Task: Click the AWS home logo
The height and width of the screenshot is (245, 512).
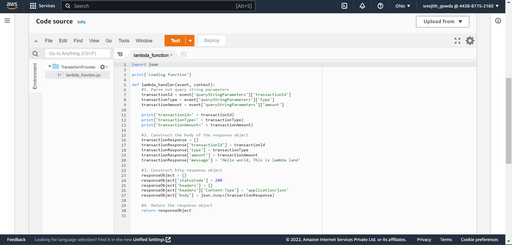Action: (x=12, y=6)
